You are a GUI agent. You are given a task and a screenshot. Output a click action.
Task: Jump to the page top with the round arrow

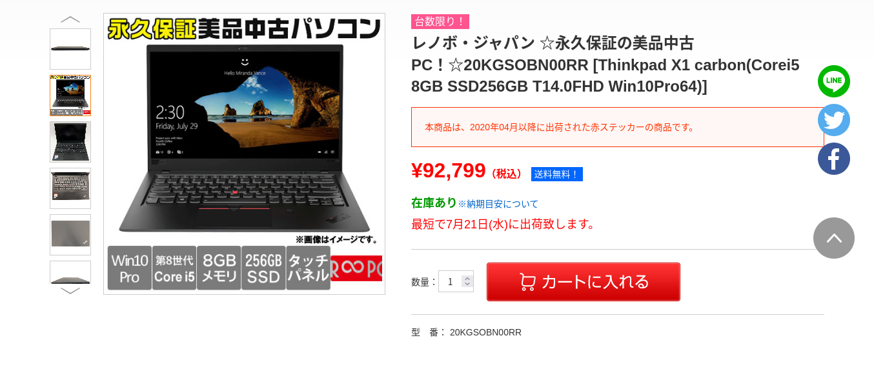833,238
